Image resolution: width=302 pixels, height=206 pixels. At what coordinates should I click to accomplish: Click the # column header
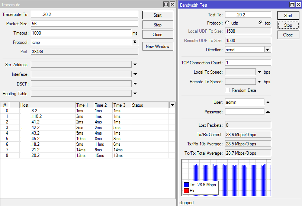pyautogui.click(x=4, y=105)
